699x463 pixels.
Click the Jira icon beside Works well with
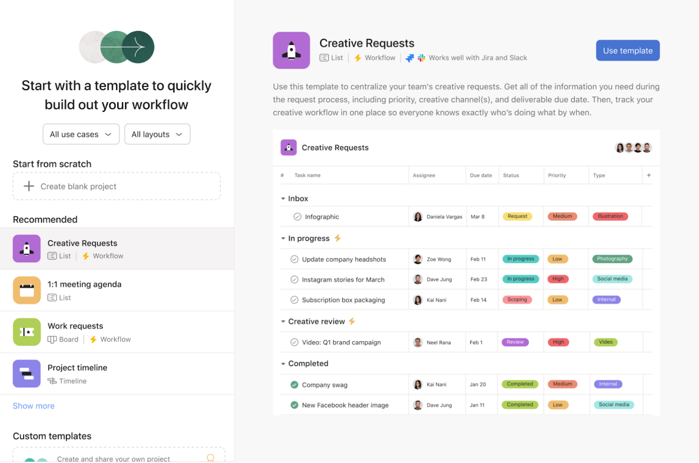(410, 58)
